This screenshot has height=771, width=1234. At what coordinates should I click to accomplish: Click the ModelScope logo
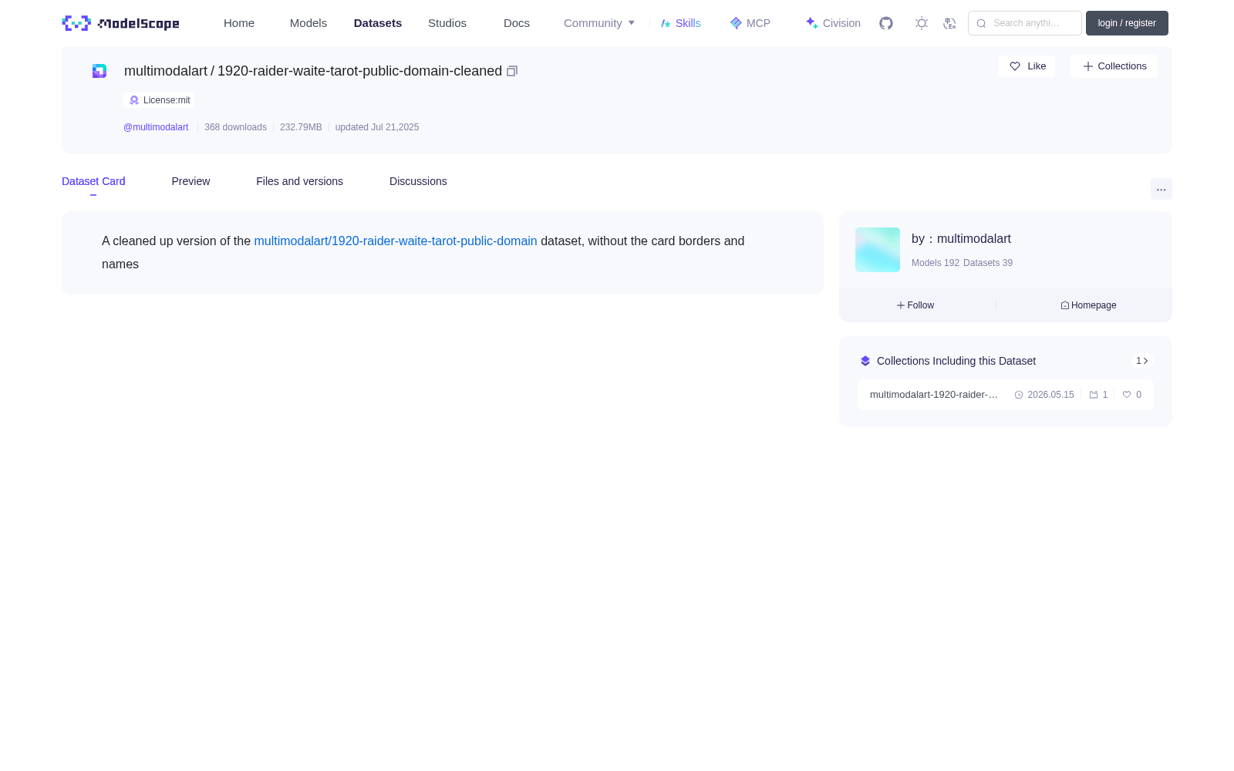[x=120, y=23]
